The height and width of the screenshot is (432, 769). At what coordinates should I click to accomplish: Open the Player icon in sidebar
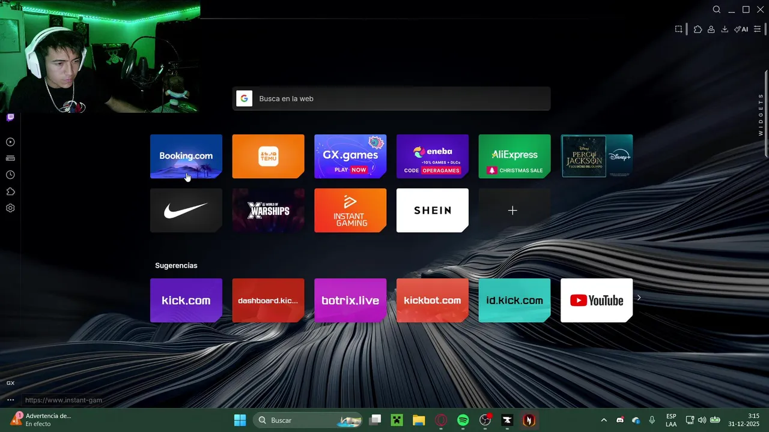10,142
